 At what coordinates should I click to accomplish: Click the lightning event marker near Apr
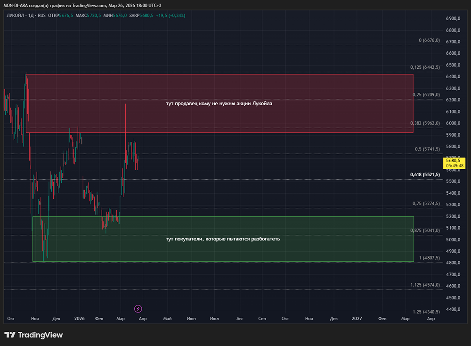pos(138,309)
